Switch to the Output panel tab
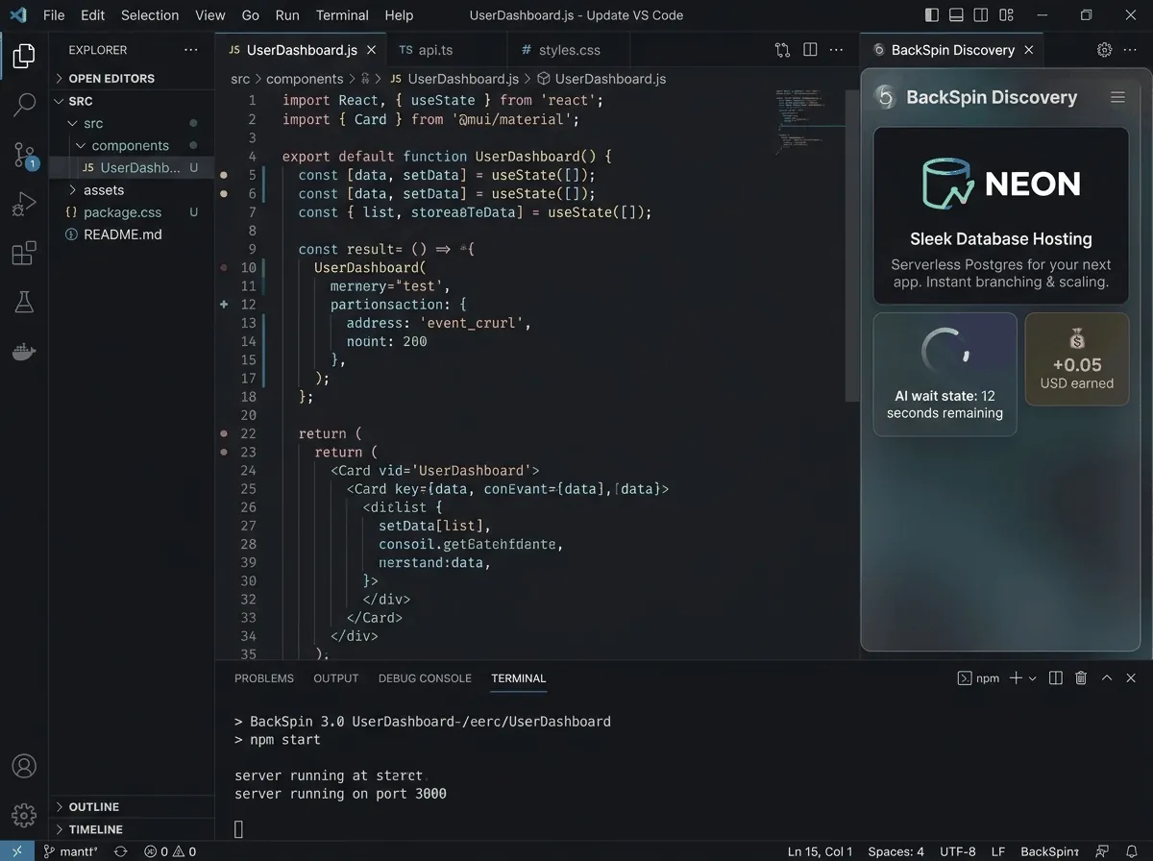The height and width of the screenshot is (861, 1153). point(336,678)
